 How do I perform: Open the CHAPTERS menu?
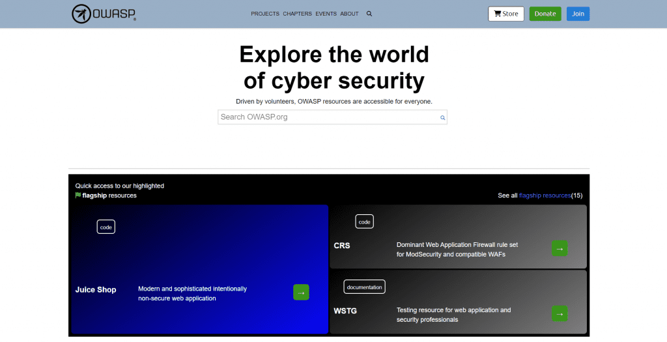tap(297, 14)
